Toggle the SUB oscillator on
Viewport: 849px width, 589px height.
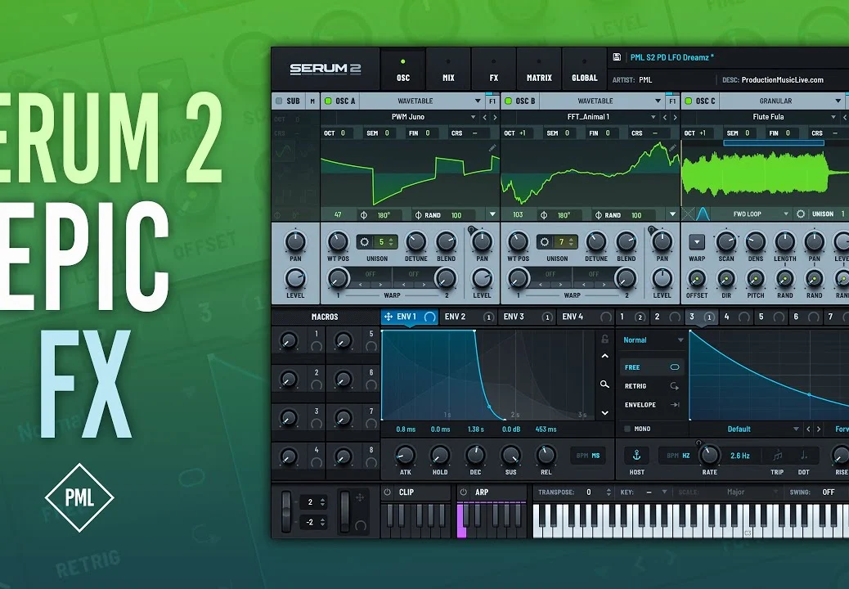[x=279, y=101]
